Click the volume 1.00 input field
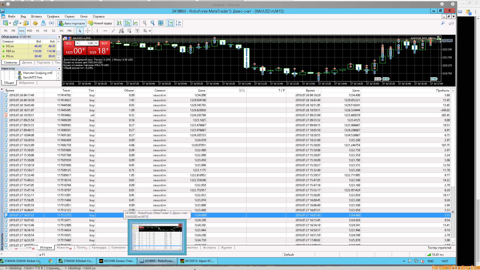This screenshot has height=270, width=480. [x=87, y=43]
